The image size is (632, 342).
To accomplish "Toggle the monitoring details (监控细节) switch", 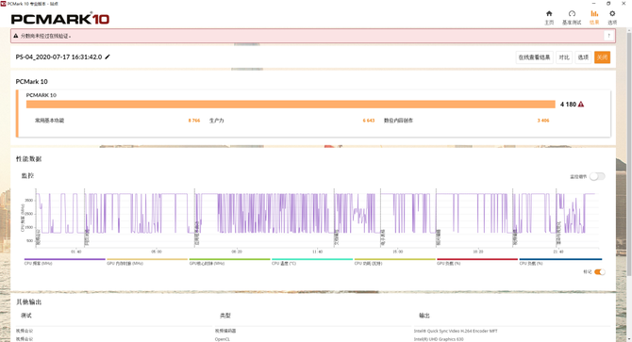I will (x=597, y=176).
